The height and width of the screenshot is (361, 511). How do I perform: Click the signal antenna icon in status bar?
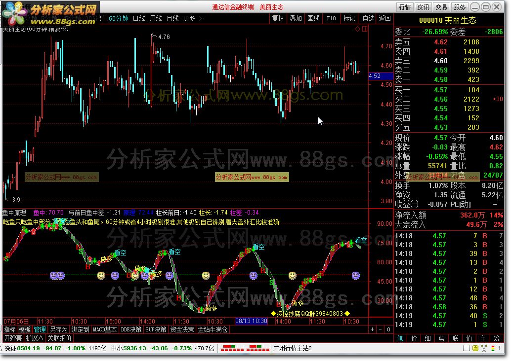tap(484, 348)
